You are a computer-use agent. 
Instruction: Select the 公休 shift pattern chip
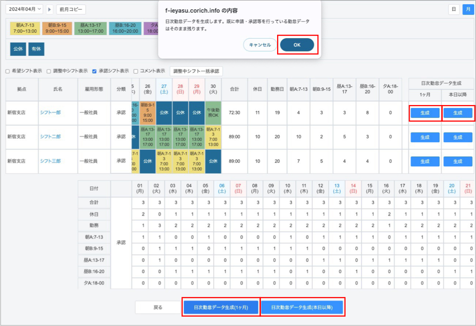(18, 49)
